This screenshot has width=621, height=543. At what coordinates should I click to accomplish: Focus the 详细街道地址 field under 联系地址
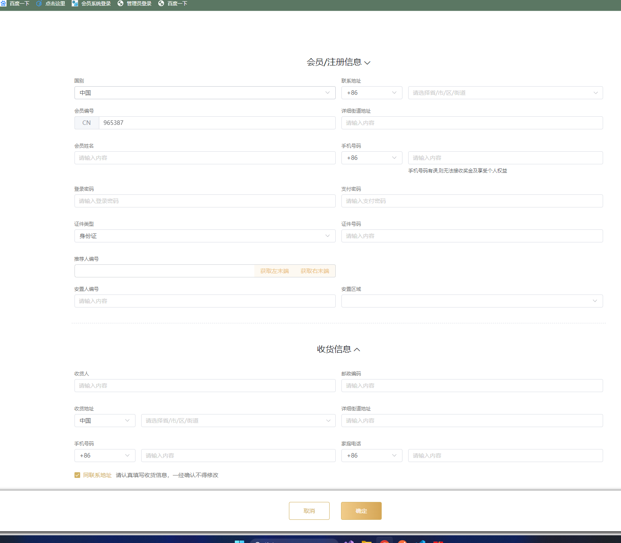(472, 123)
